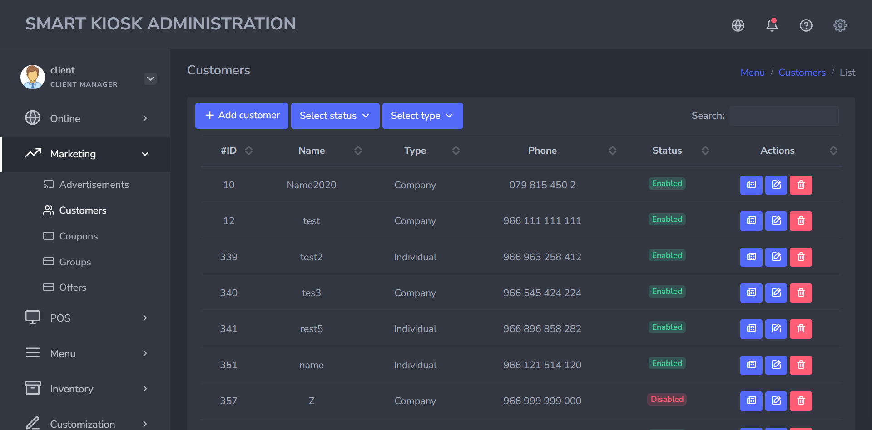872x430 pixels.
Task: View details of customer Z
Action: [751, 401]
